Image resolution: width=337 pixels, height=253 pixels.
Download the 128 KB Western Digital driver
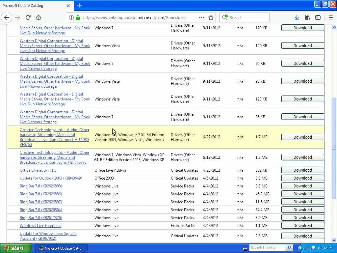pos(303,99)
